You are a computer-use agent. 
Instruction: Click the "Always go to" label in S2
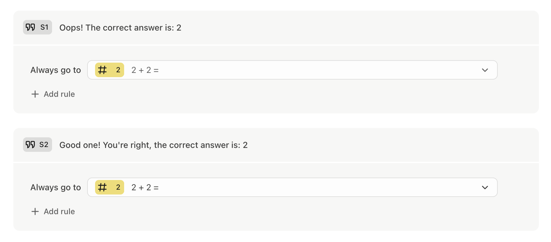pos(56,188)
